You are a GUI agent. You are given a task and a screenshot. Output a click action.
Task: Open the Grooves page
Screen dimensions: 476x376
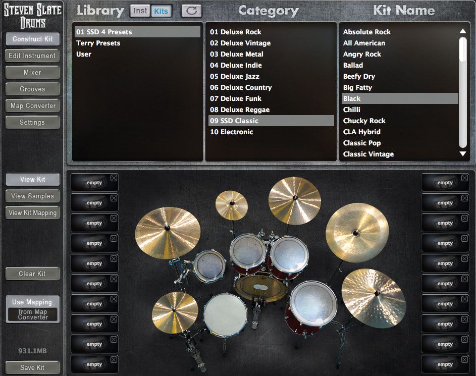[x=32, y=89]
